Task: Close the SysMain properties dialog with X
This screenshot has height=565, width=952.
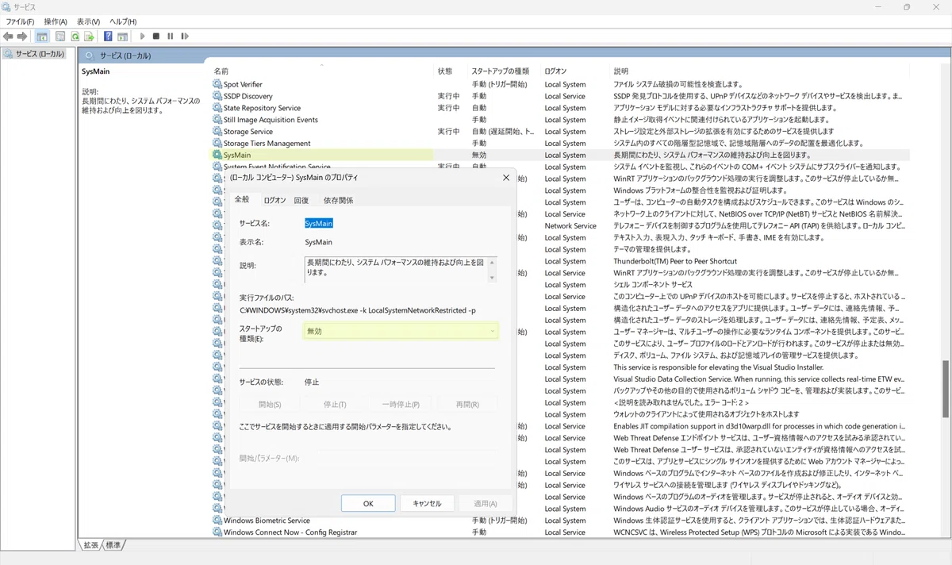Action: [x=506, y=178]
